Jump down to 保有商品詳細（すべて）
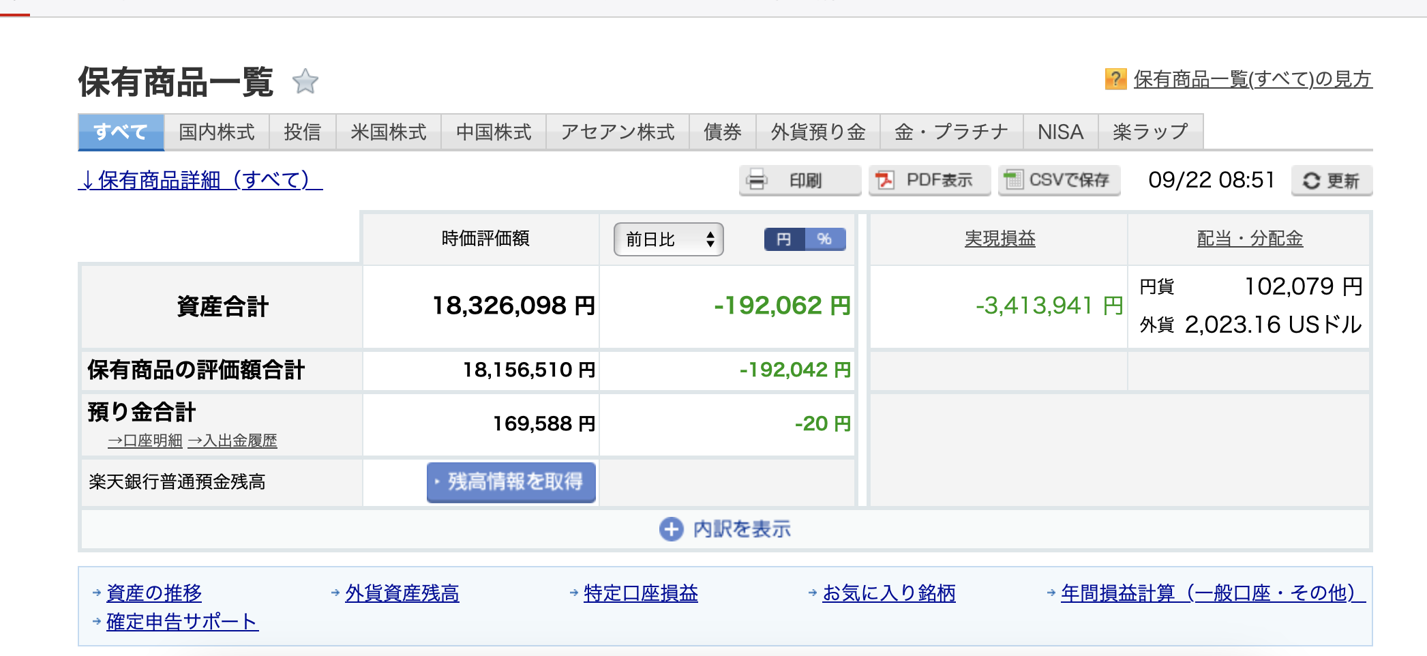Viewport: 1427px width, 656px height. (200, 180)
